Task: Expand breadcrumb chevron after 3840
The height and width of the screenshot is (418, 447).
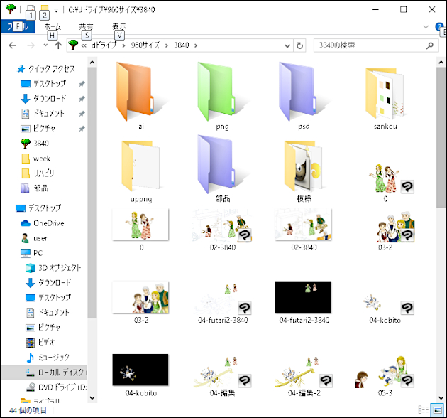Action: [196, 45]
